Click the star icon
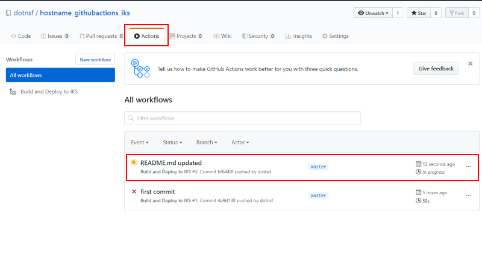 pyautogui.click(x=414, y=13)
